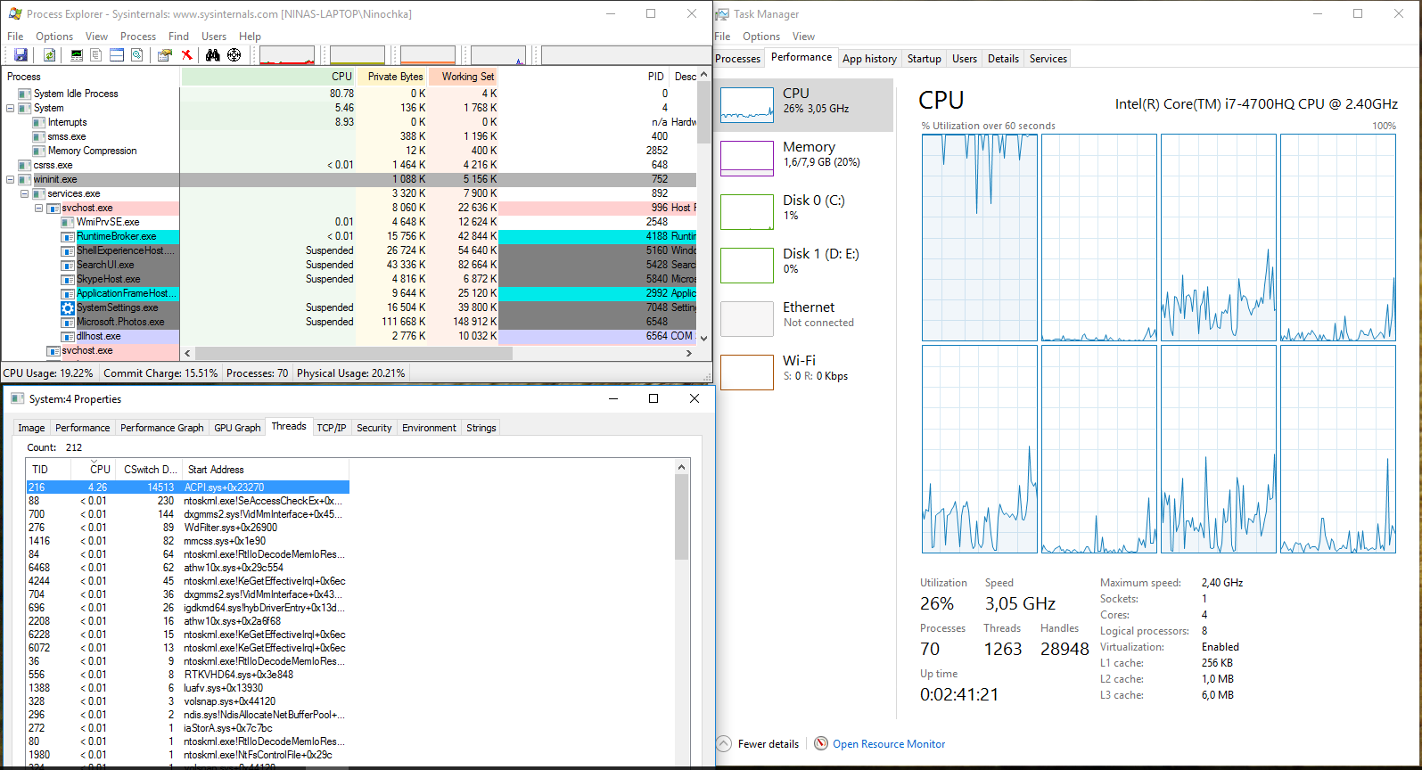
Task: Click the Fewer details chevron in Task Manager
Action: (x=724, y=743)
